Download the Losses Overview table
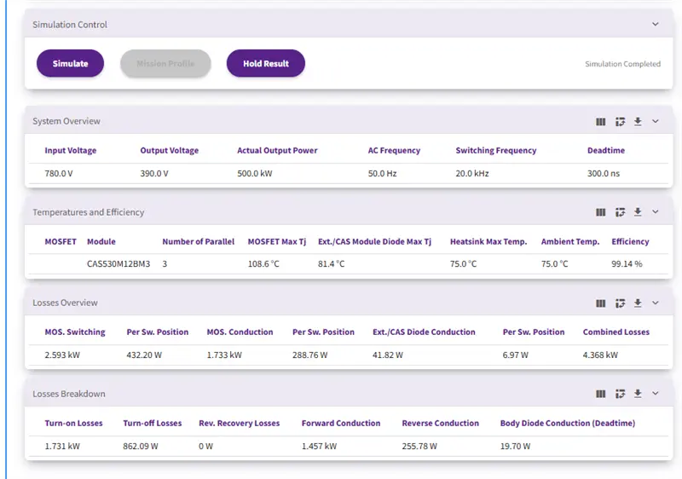 click(x=638, y=303)
